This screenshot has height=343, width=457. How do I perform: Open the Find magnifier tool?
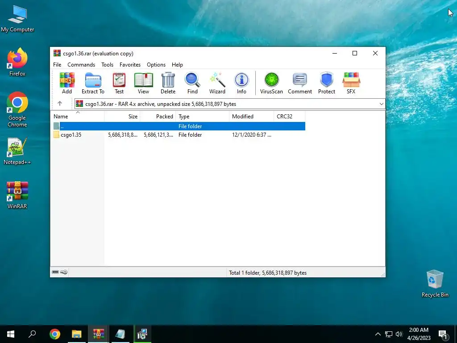[192, 83]
